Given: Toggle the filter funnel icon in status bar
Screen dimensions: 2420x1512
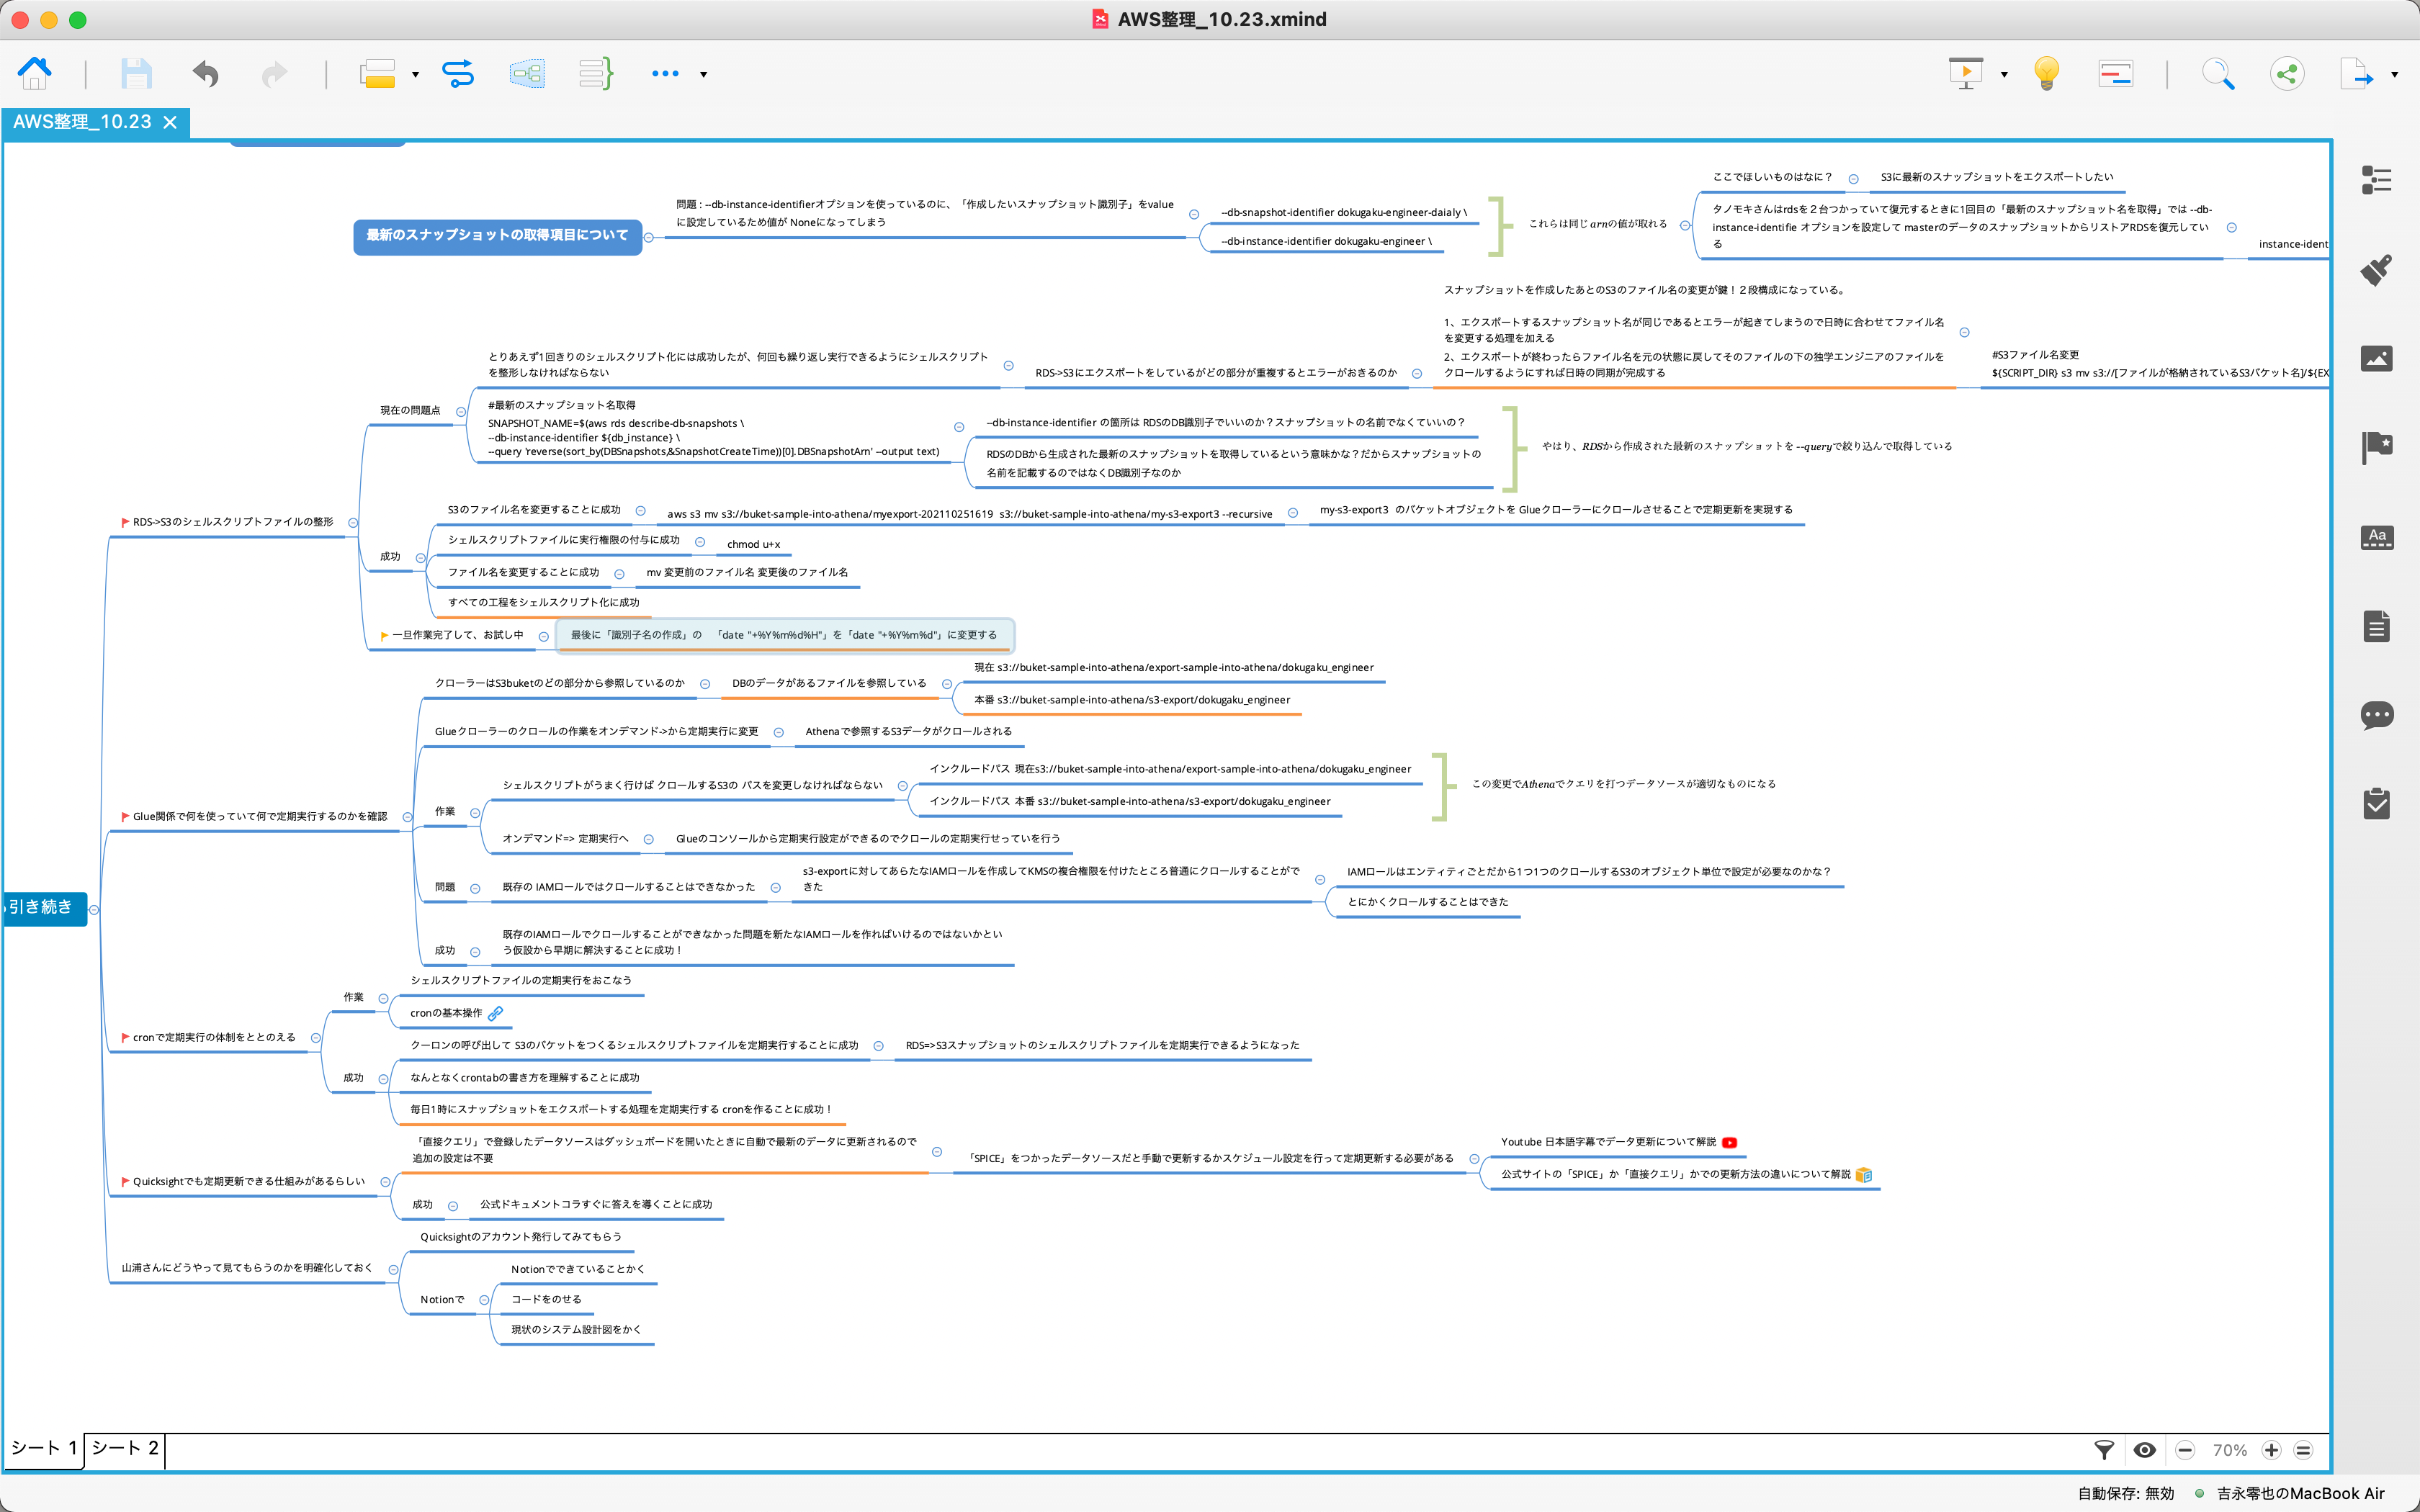Looking at the screenshot, I should tap(2104, 1450).
